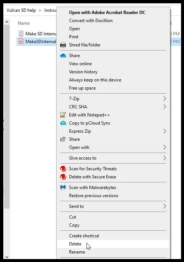184x262 pixels.
Task: Expand the 7-Zip submenu arrow
Action: pos(164,99)
